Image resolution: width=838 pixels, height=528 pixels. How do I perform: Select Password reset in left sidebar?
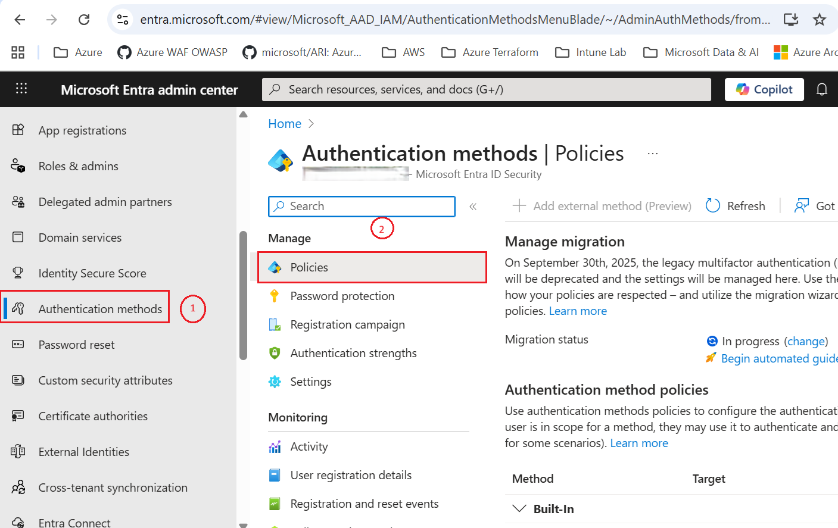pyautogui.click(x=76, y=345)
